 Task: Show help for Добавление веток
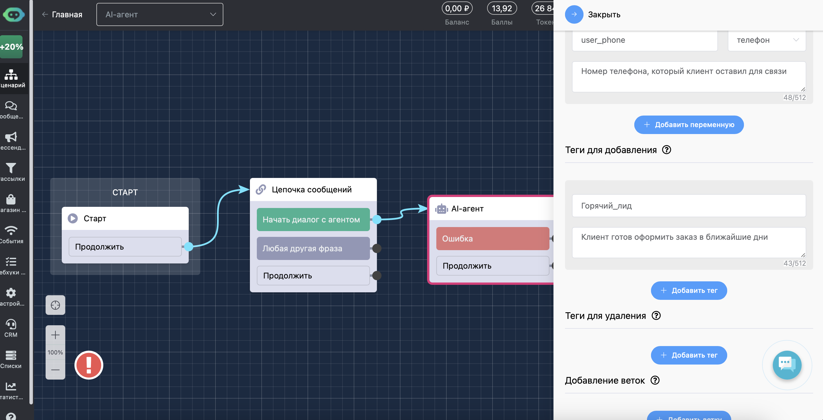[655, 380]
